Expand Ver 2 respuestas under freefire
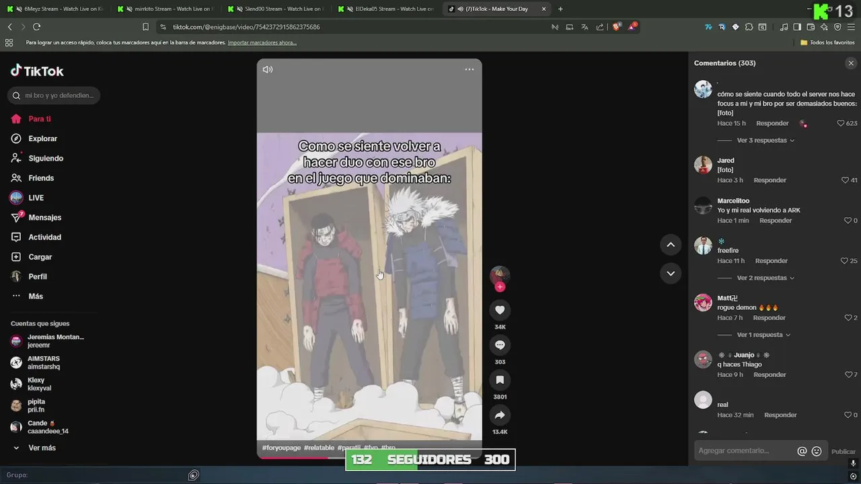Viewport: 861px width, 484px height. (x=765, y=278)
